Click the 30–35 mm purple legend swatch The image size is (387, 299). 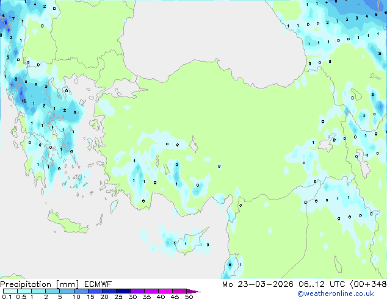click(x=137, y=291)
